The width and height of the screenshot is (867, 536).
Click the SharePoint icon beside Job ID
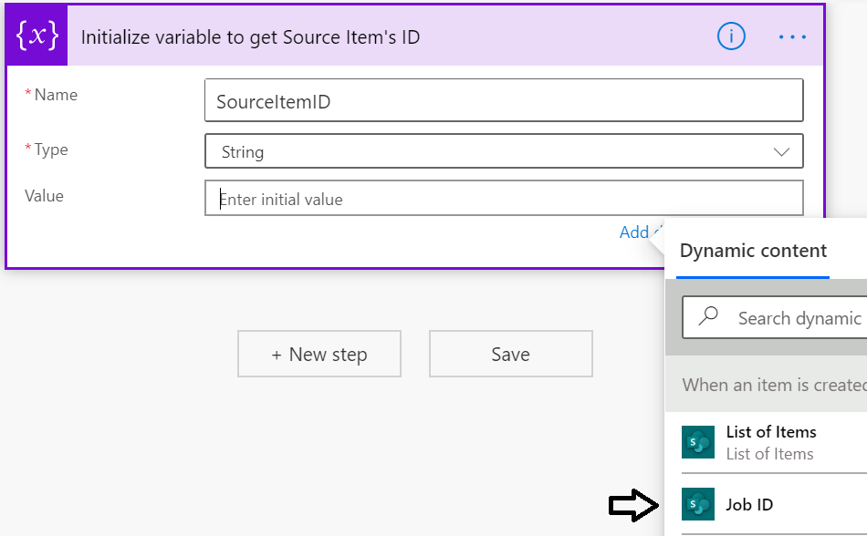coord(697,504)
